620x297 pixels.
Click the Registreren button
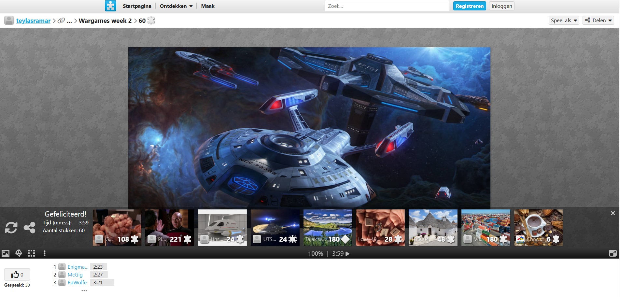coord(469,6)
